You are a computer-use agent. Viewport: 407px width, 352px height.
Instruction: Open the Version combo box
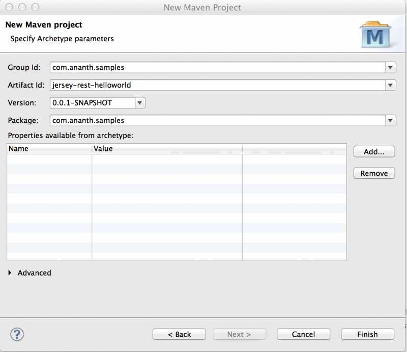tap(139, 102)
